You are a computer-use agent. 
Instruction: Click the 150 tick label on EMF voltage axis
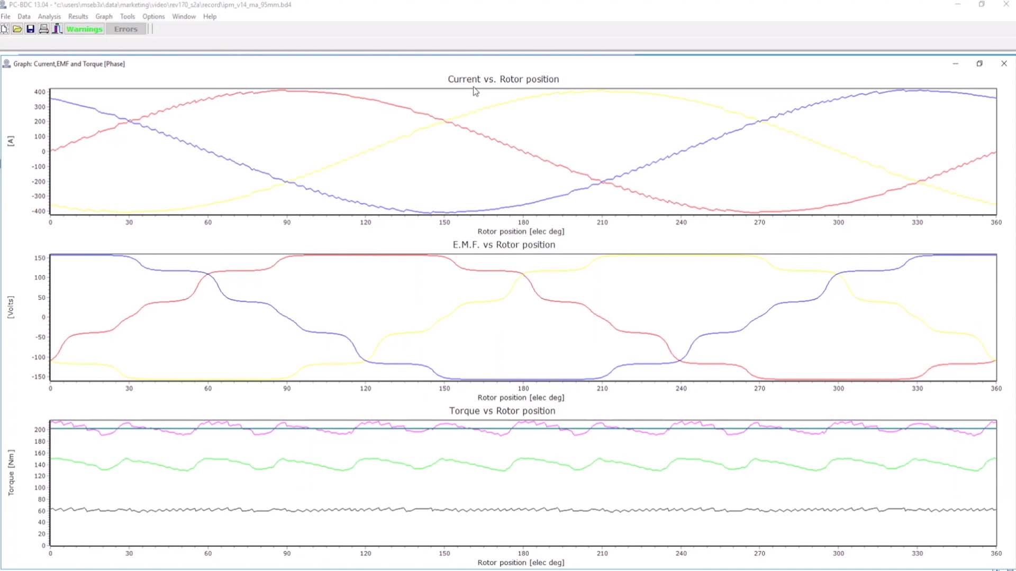(x=40, y=258)
